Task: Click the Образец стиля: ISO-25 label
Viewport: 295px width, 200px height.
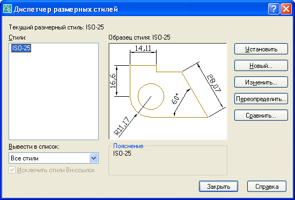Action: coord(139,37)
